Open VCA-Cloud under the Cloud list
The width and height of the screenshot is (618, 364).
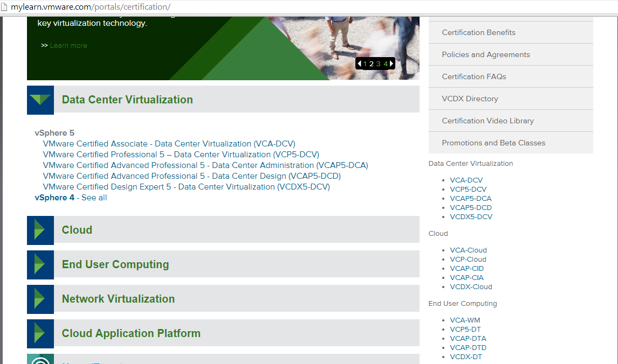[x=468, y=250]
